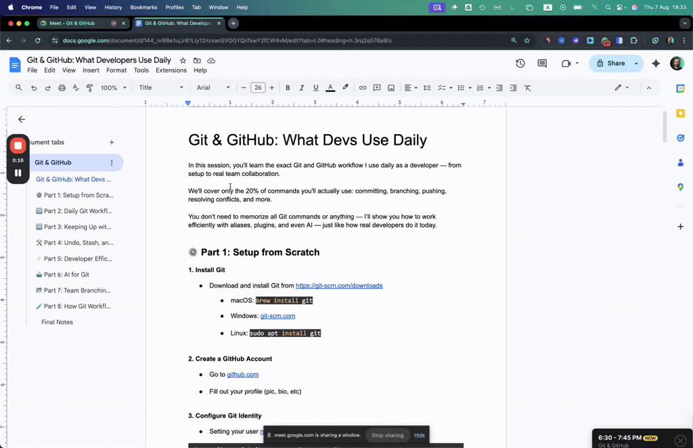693x448 pixels.
Task: Toggle bold formatting
Action: [x=287, y=87]
